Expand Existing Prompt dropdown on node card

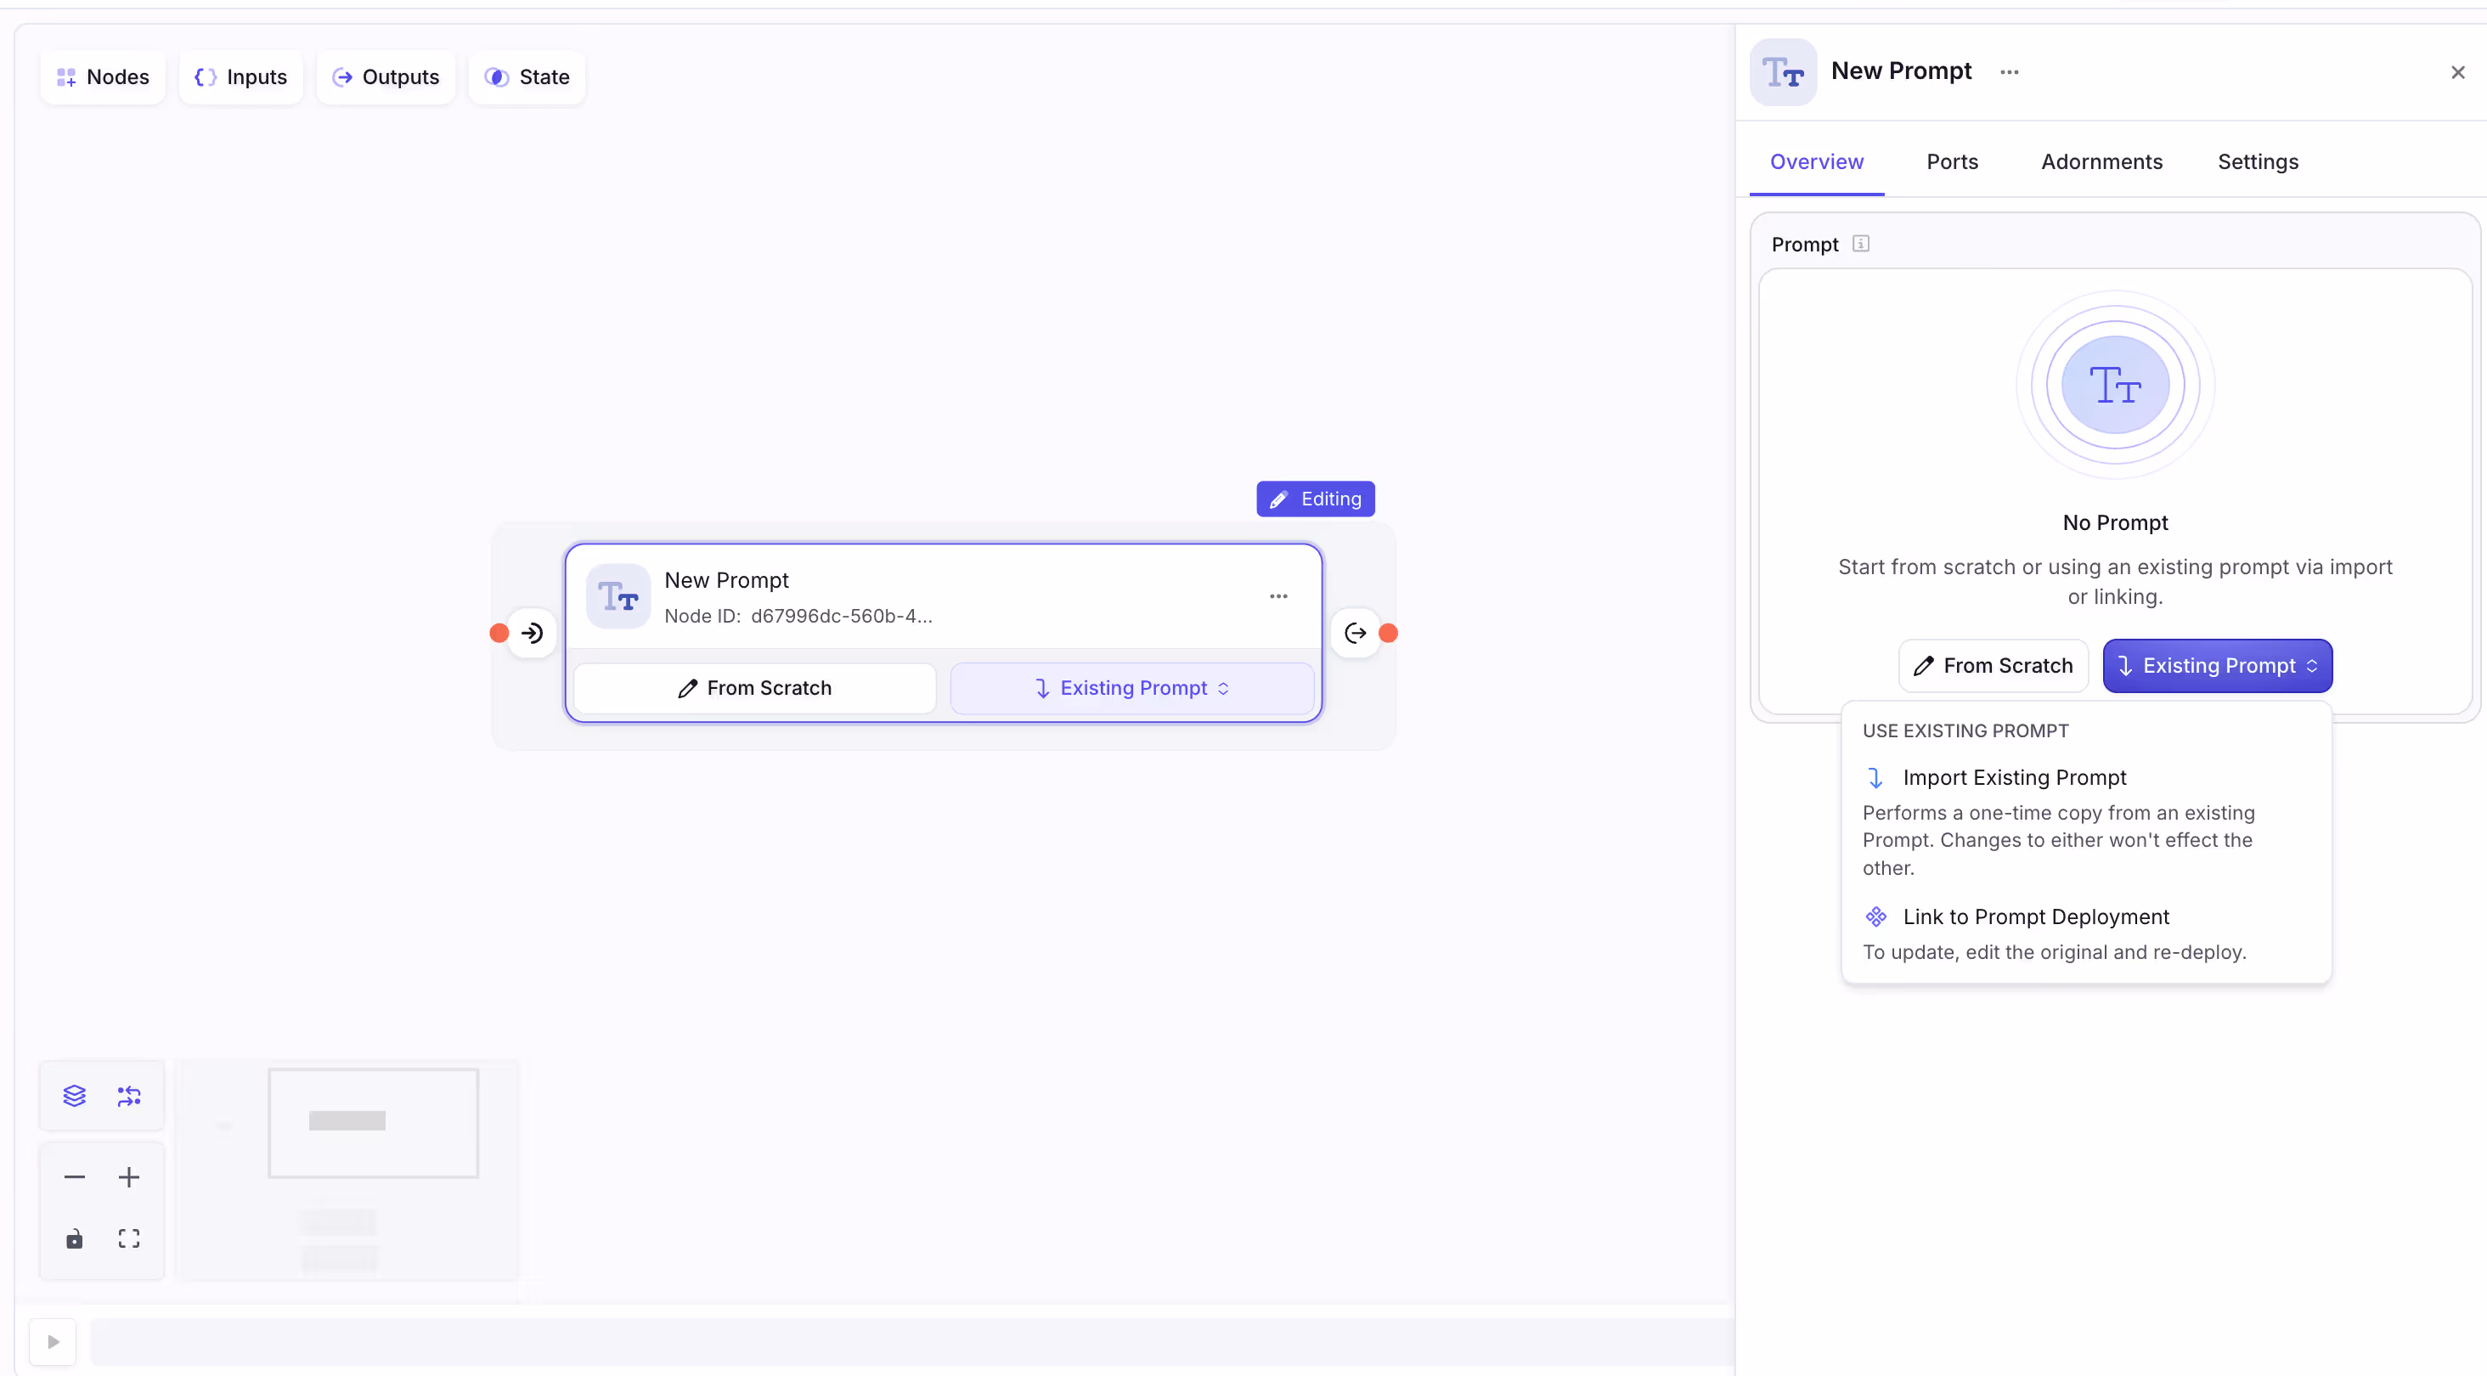click(1131, 689)
